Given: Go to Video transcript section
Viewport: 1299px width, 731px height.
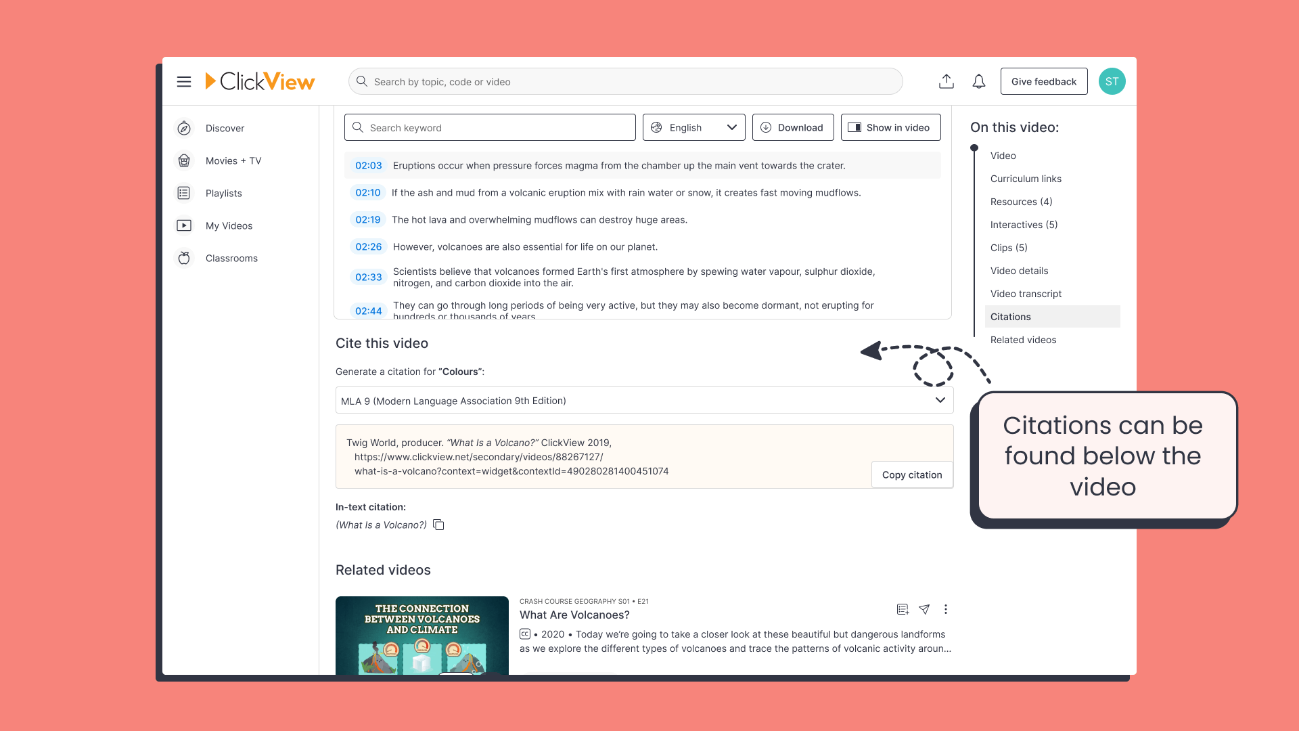Looking at the screenshot, I should 1026,294.
